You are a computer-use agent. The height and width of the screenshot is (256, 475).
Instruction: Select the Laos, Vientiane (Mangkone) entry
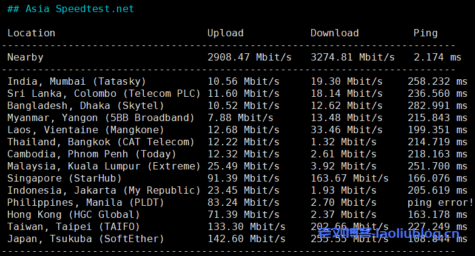click(x=86, y=130)
